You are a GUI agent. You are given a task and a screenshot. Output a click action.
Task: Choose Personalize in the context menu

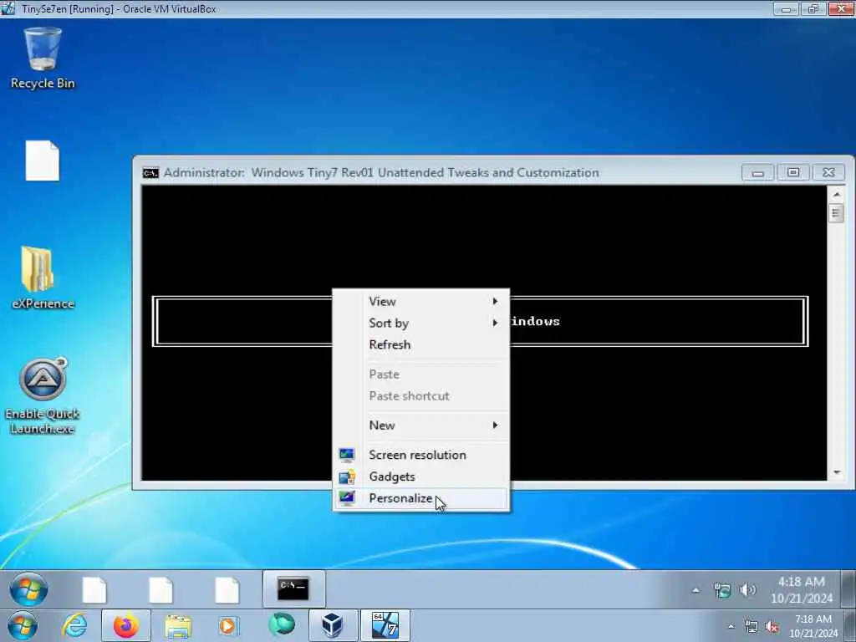pos(421,498)
